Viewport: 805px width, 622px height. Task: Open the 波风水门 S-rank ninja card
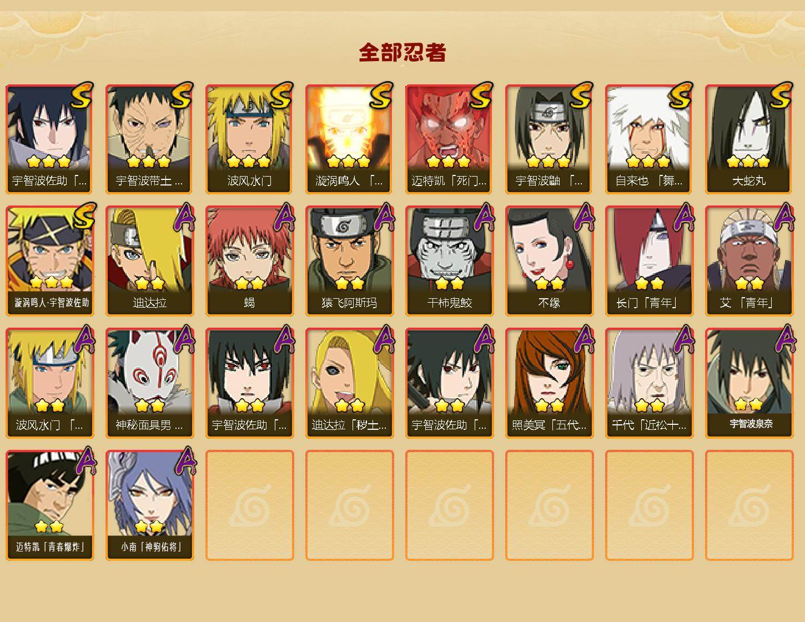(249, 139)
